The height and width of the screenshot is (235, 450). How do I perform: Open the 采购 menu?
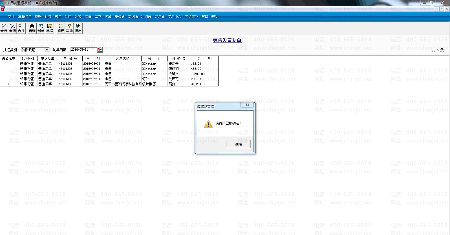pos(78,17)
